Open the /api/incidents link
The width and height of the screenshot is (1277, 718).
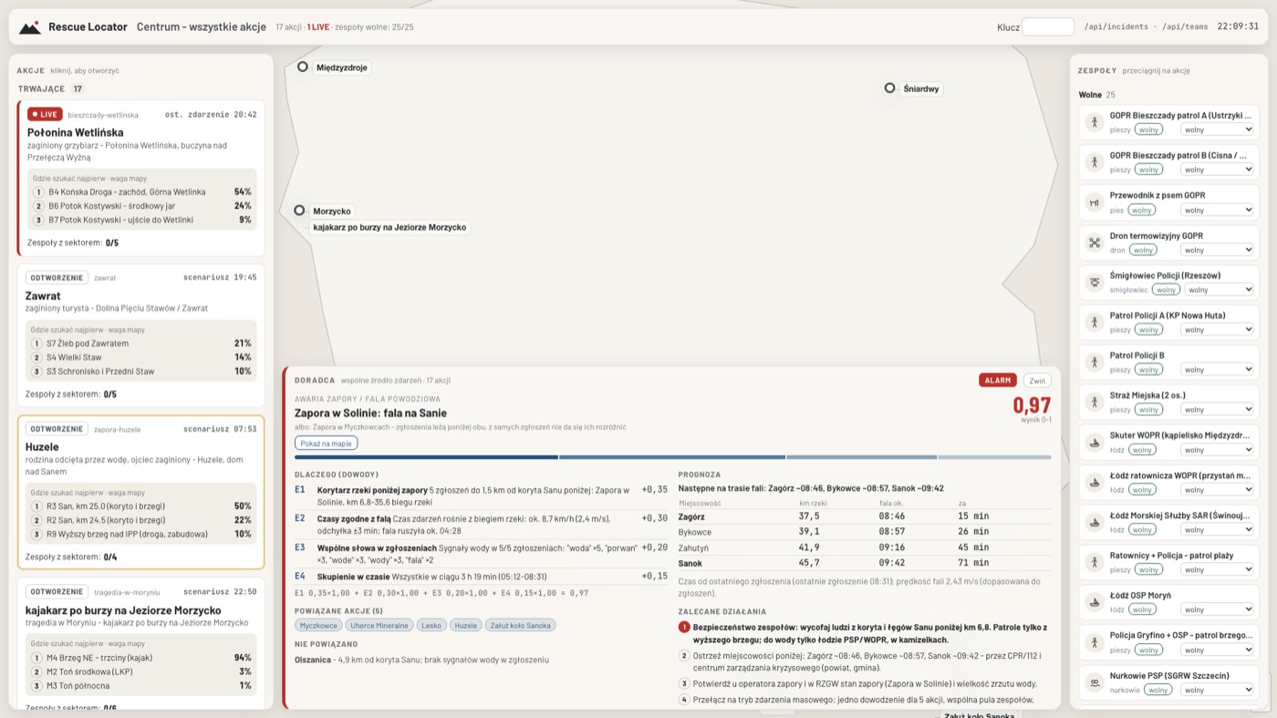pos(1116,27)
